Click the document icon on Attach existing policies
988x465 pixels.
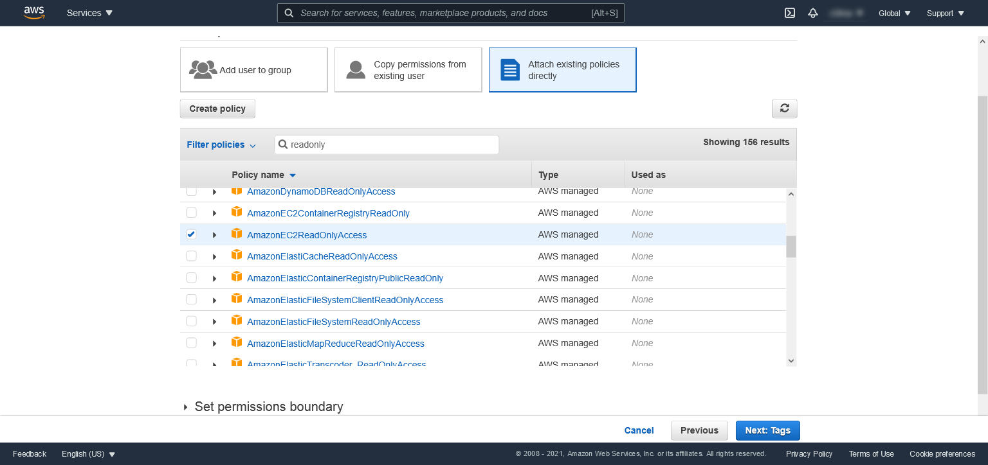click(510, 69)
